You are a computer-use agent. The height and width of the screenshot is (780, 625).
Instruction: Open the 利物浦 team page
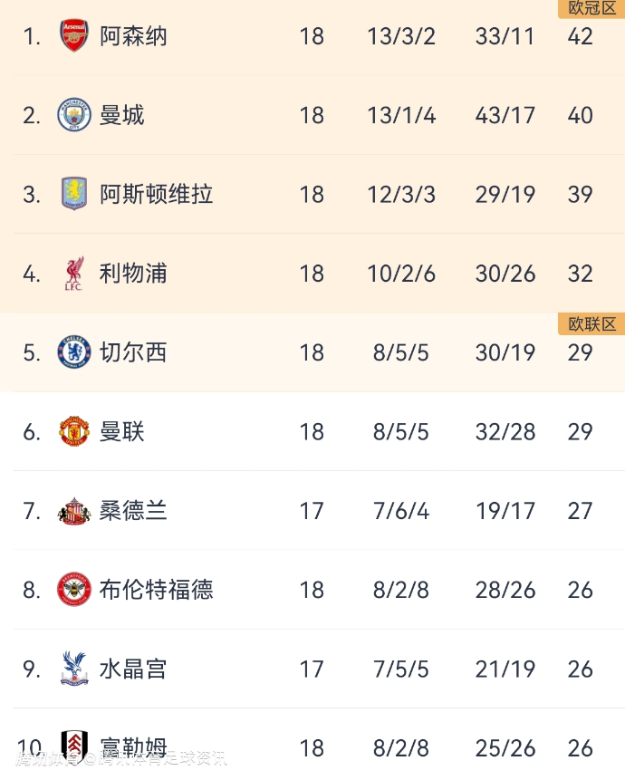point(133,274)
